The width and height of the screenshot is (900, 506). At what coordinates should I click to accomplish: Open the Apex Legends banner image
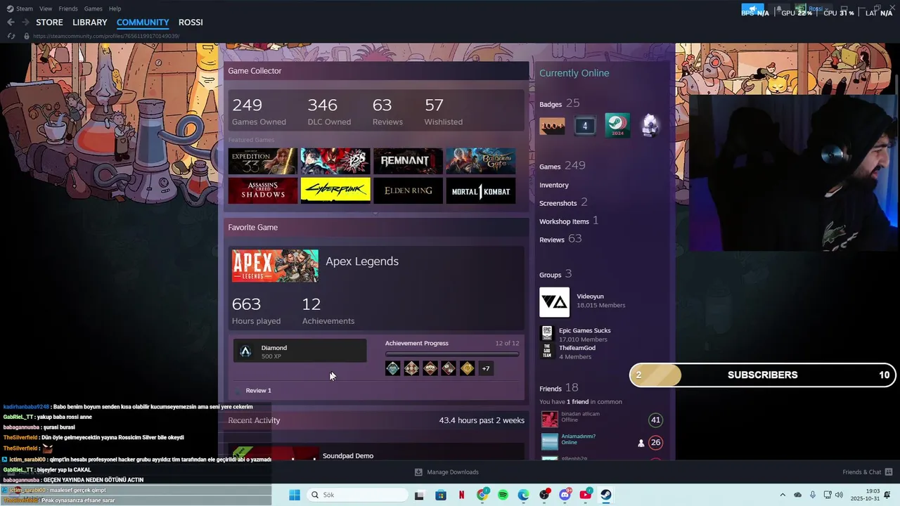[275, 266]
